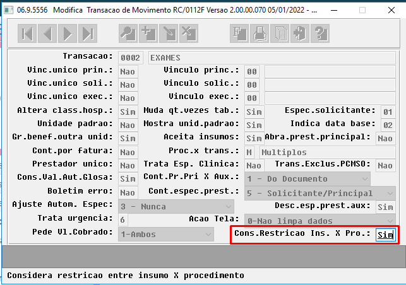Click the Indica data base field
Screen dimensions: 406x285
[x=388, y=125]
